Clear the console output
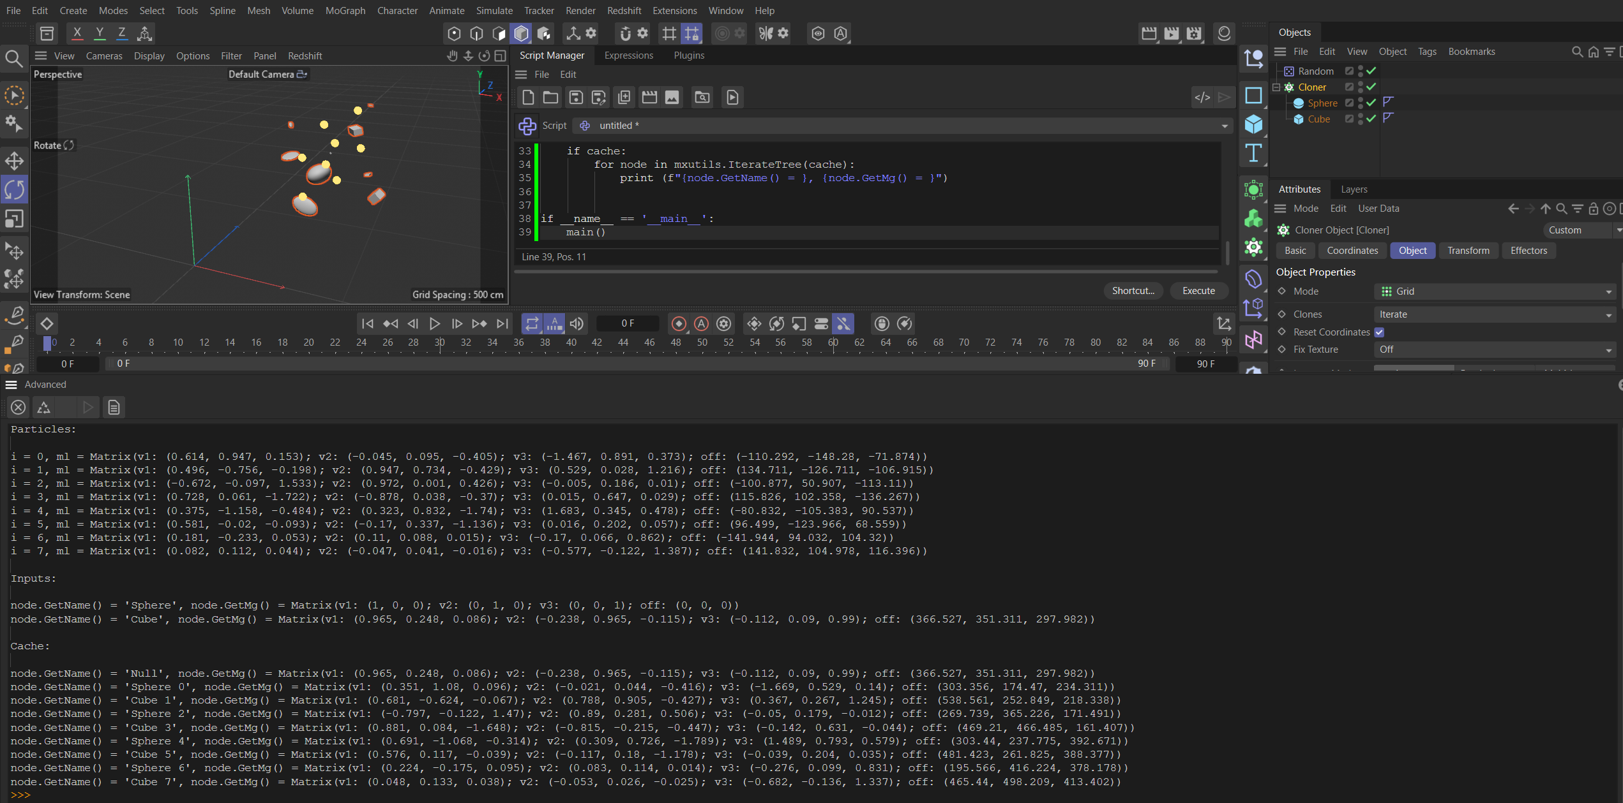The width and height of the screenshot is (1623, 803). pyautogui.click(x=19, y=407)
